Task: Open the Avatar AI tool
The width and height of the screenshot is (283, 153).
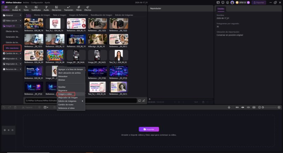Action: pos(16,8)
